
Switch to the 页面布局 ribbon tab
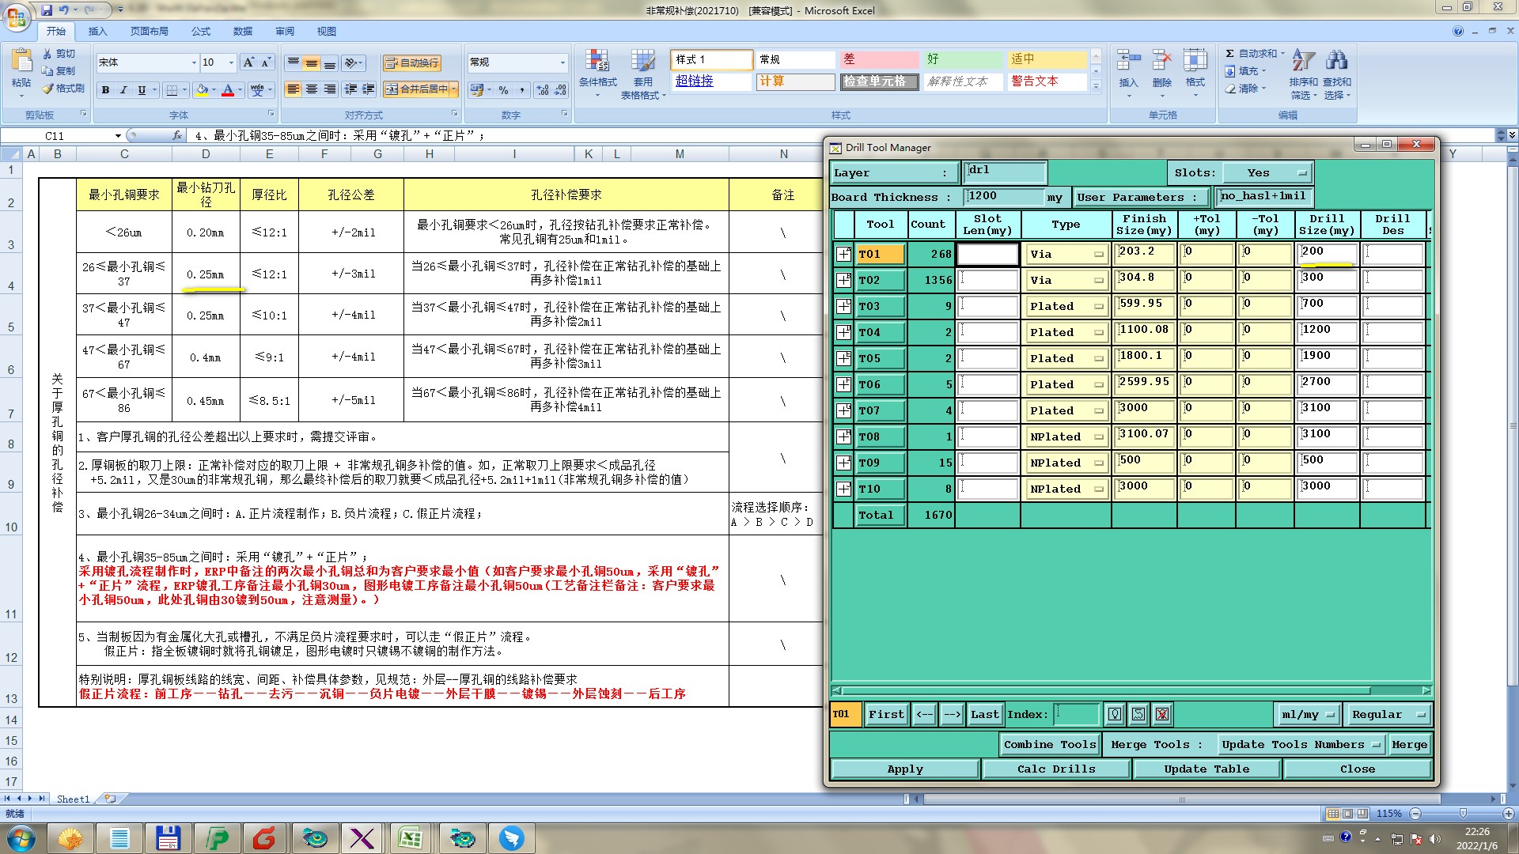tap(149, 32)
